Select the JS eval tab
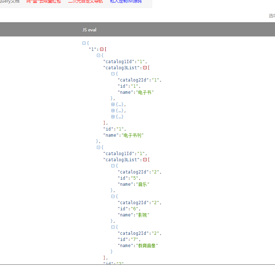This screenshot has height=268, width=275. pos(89,30)
